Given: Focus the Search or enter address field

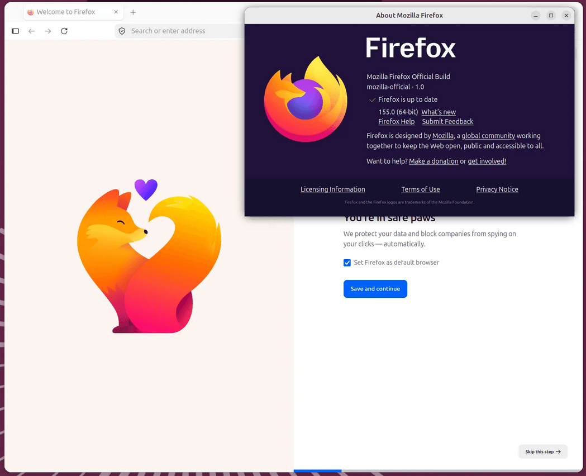Looking at the screenshot, I should (x=179, y=31).
